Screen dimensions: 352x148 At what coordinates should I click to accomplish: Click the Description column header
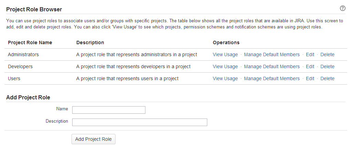90,42
